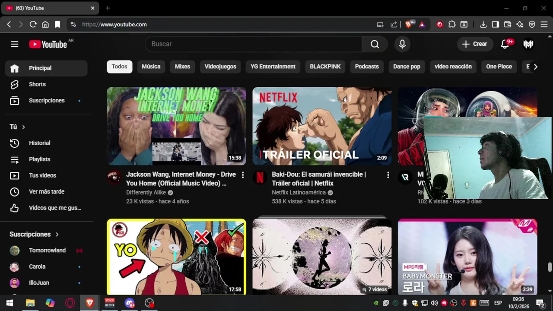Select the Videojuegos filter chip

tap(220, 67)
